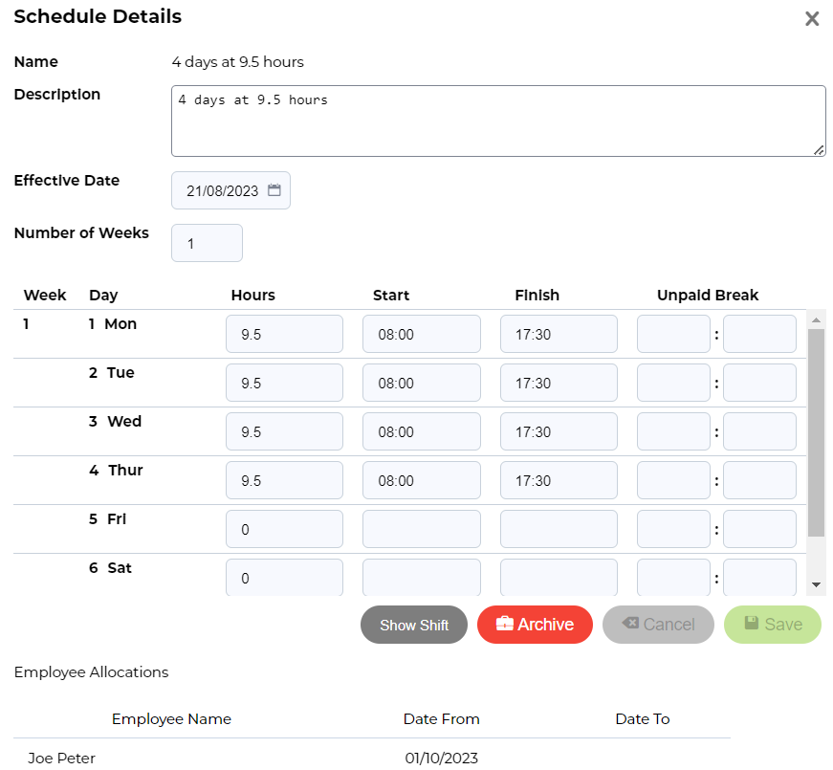
Task: Click the Cancel button
Action: [x=658, y=625]
